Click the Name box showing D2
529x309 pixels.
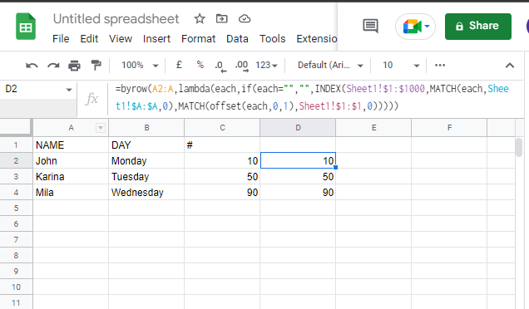coord(32,89)
